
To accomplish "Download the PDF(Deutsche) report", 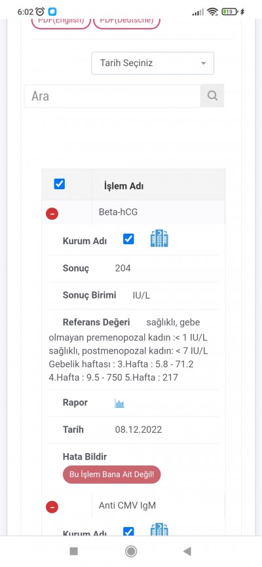I will coord(126,22).
